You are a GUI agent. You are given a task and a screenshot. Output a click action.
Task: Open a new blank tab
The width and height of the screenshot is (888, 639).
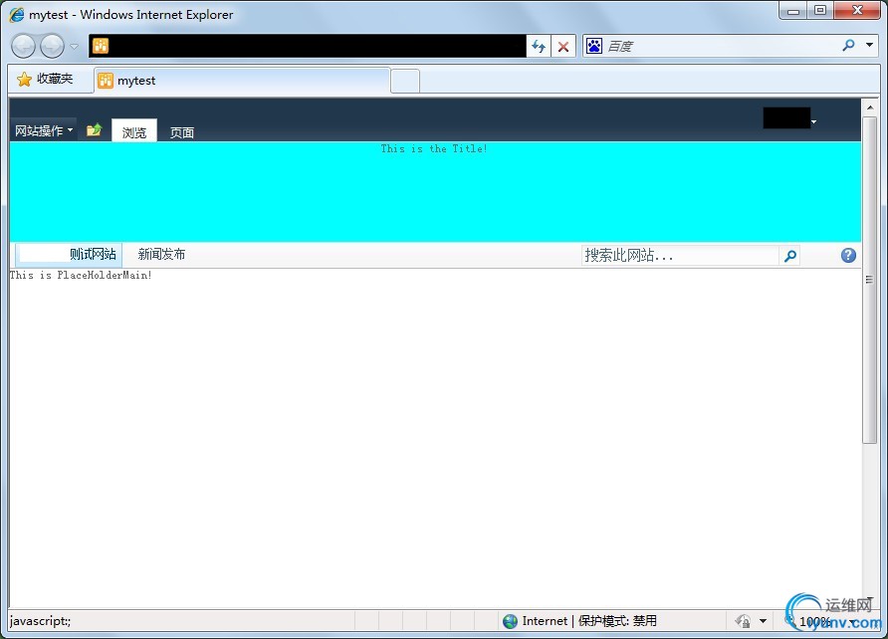coord(405,81)
